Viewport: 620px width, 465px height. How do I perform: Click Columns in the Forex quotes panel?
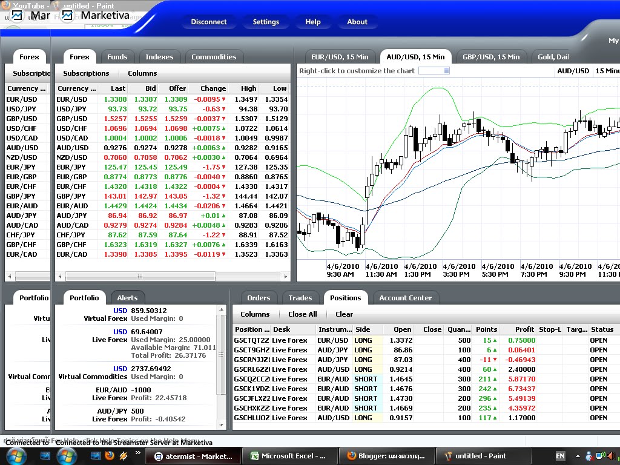pyautogui.click(x=142, y=73)
